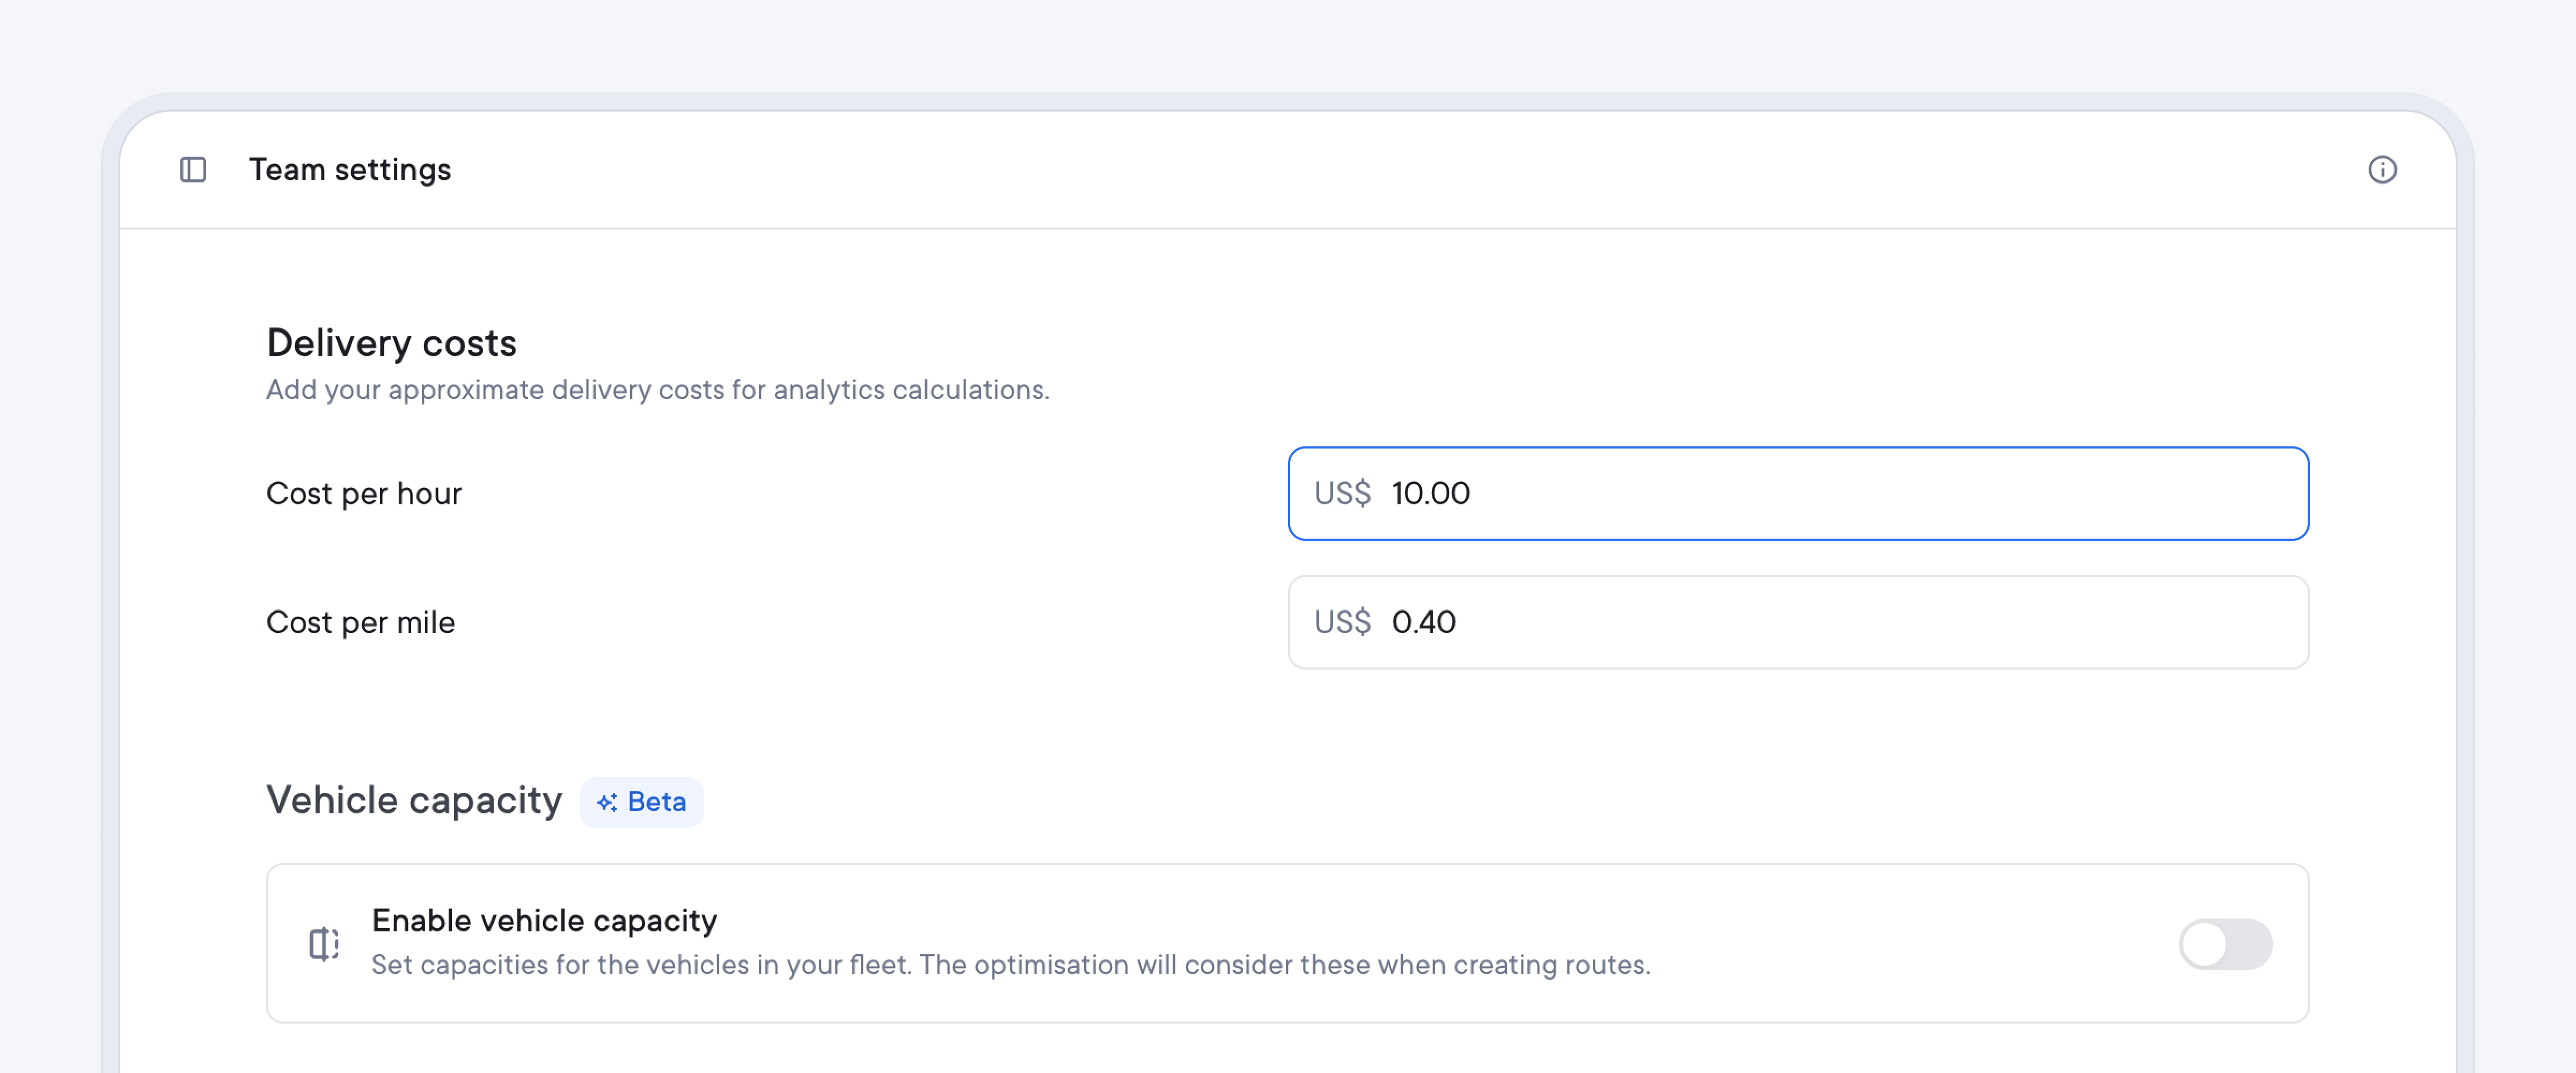Viewport: 2576px width, 1073px height.
Task: Focus the Cost per mile field
Action: click(x=1798, y=622)
